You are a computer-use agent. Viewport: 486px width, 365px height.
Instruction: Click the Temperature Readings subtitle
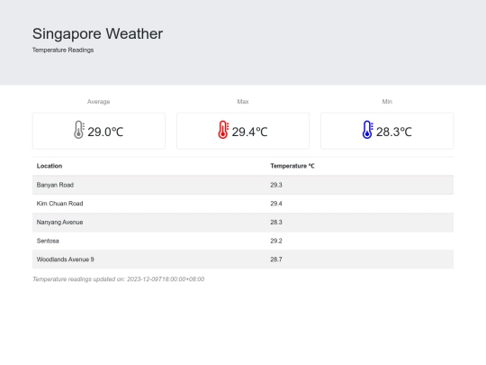click(63, 50)
